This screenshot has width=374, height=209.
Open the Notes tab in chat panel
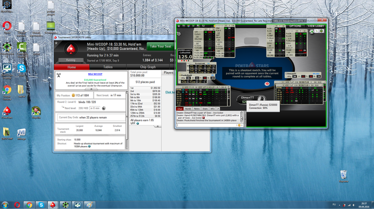pos(197,109)
